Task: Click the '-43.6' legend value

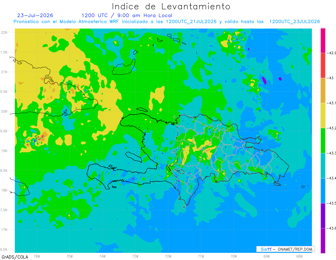Action: point(332,228)
